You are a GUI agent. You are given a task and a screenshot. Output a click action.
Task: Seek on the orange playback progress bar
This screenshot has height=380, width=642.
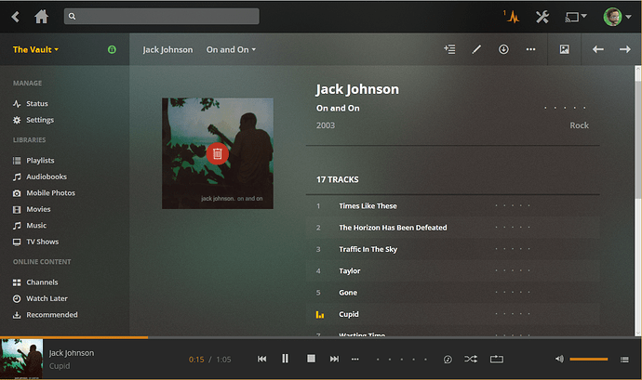click(x=74, y=337)
